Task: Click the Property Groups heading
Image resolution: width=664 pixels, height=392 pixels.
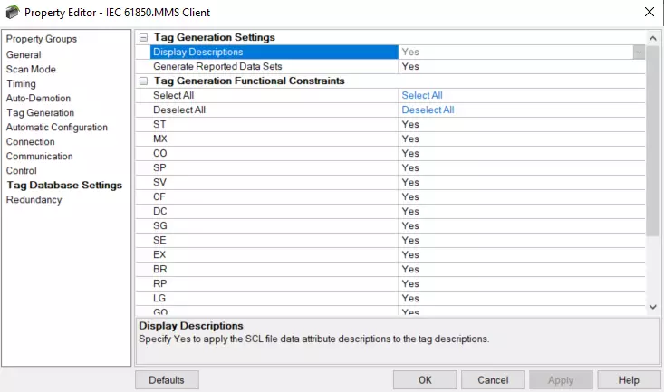Action: [x=42, y=39]
